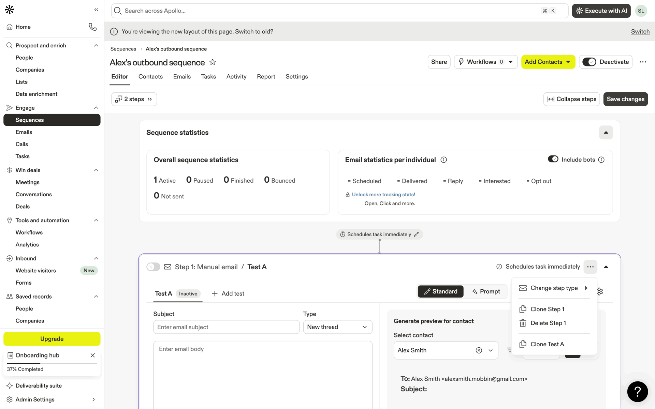Open the help question mark button
The image size is (655, 409).
[637, 392]
